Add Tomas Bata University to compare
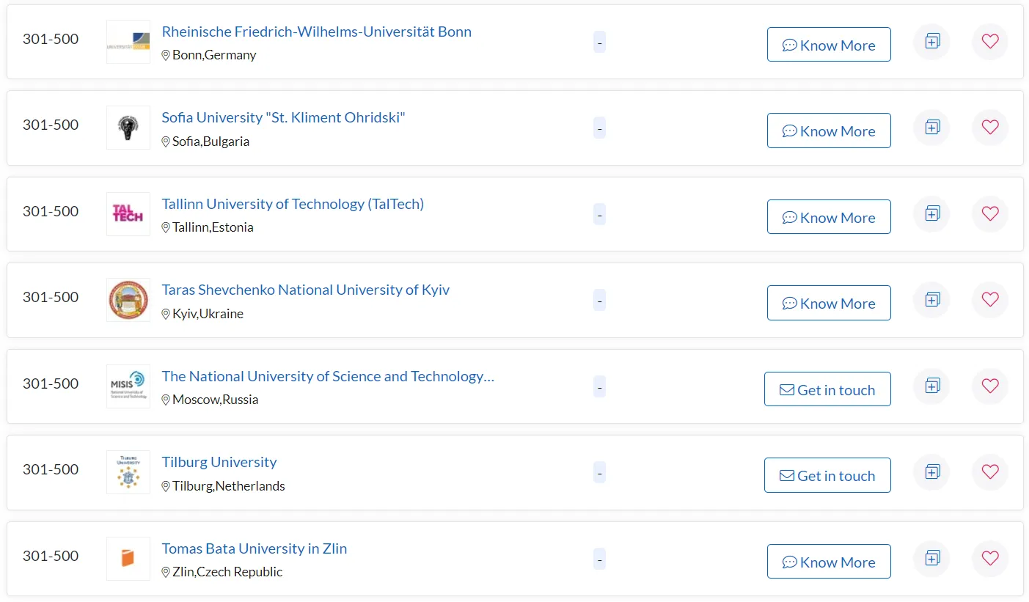This screenshot has height=602, width=1029. (931, 559)
